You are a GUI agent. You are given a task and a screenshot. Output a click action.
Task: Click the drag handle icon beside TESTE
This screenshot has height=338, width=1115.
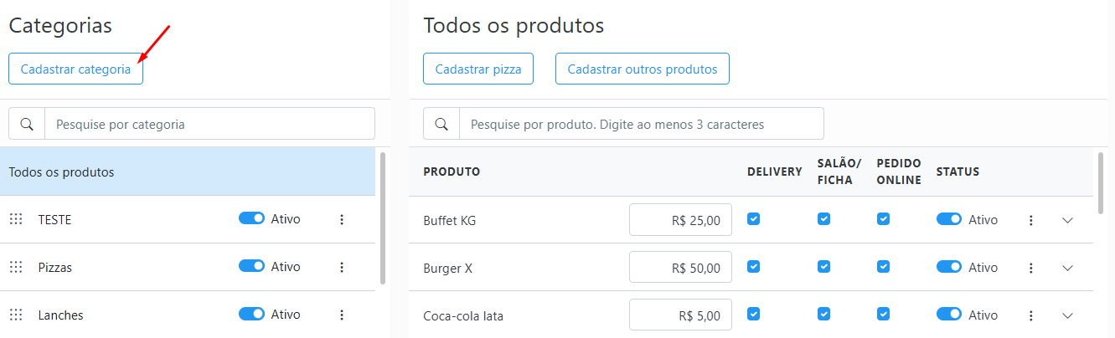click(x=15, y=219)
